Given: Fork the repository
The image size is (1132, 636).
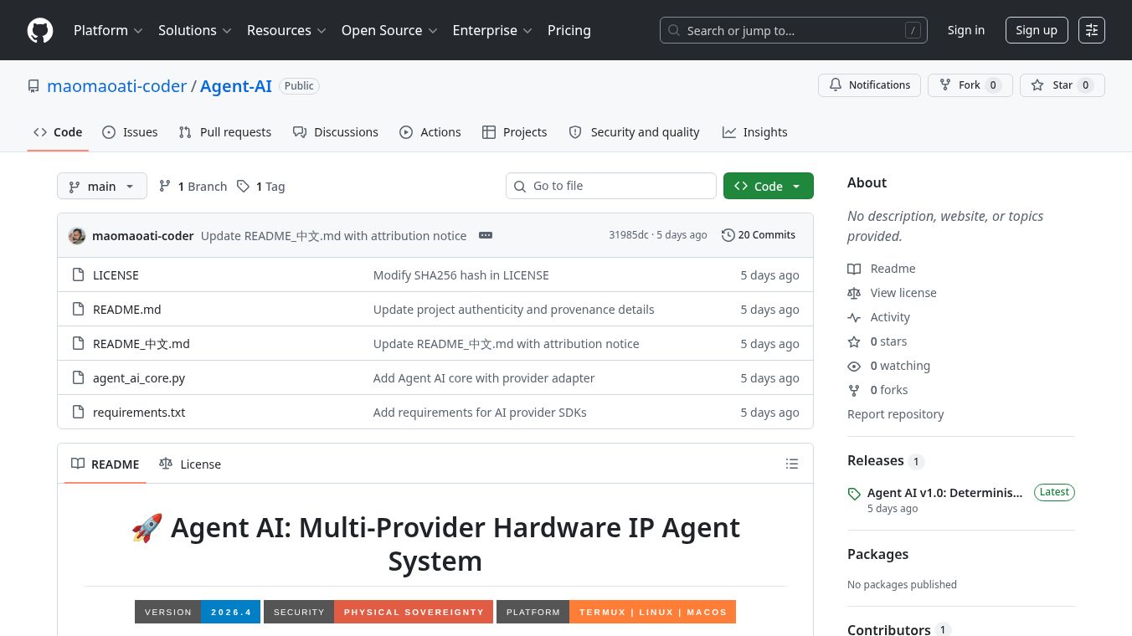Looking at the screenshot, I should pos(970,85).
